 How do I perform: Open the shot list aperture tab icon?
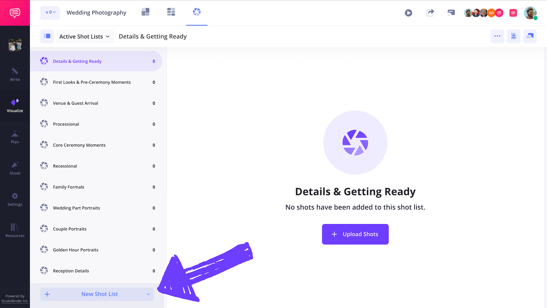click(197, 12)
